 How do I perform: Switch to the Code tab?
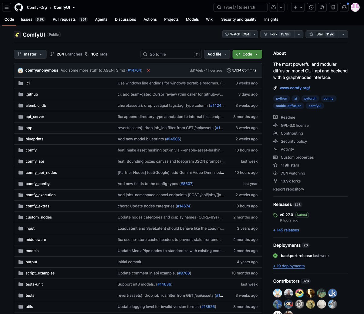coord(9,19)
